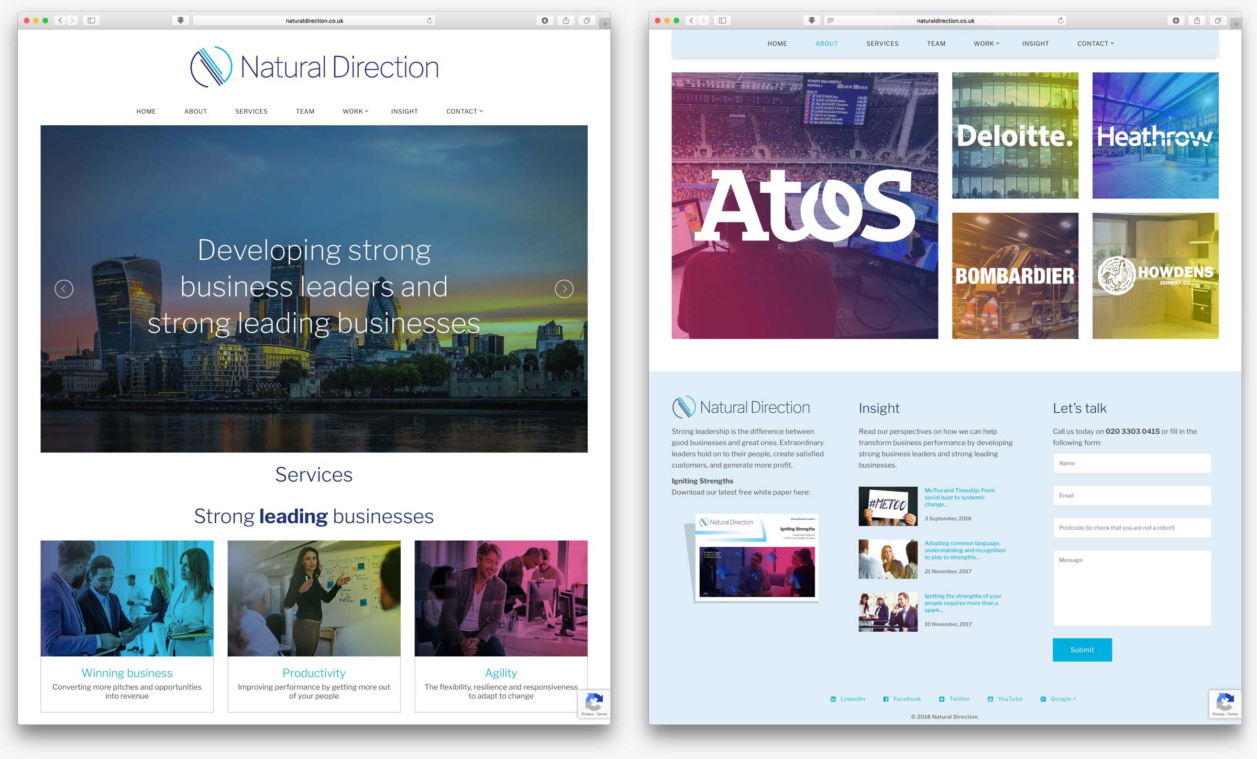The height and width of the screenshot is (759, 1257).
Task: Focus the Email input field
Action: pyautogui.click(x=1132, y=496)
